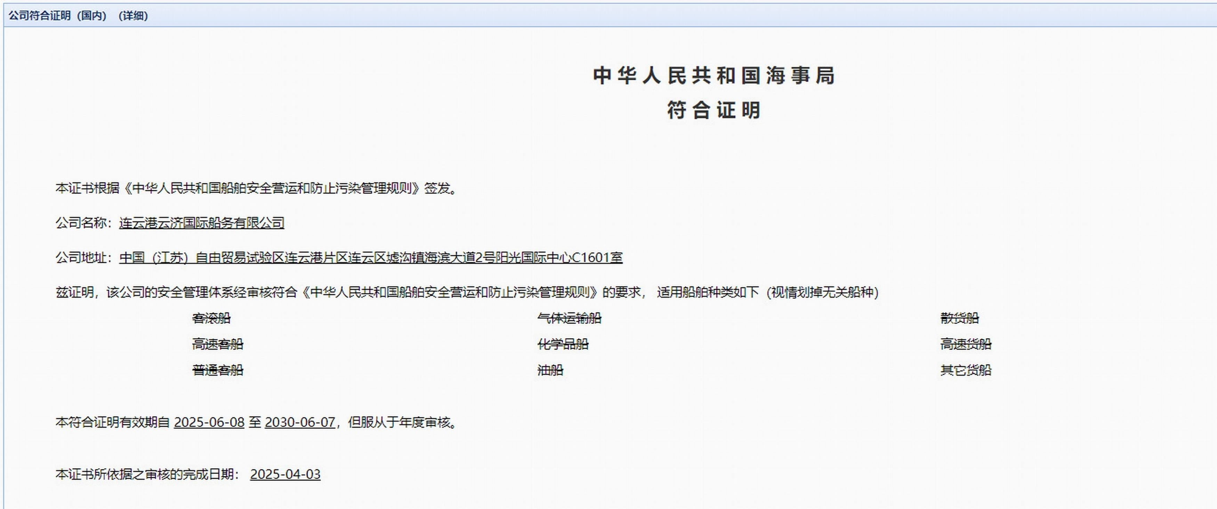
Task: Click the struck-out 化学品船 ship type
Action: point(563,344)
